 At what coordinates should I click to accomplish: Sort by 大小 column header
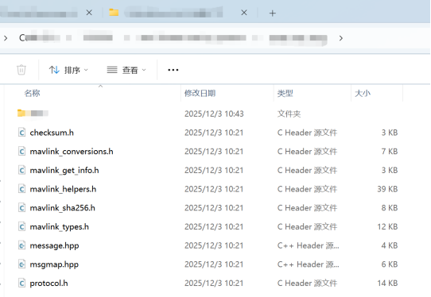tap(363, 94)
